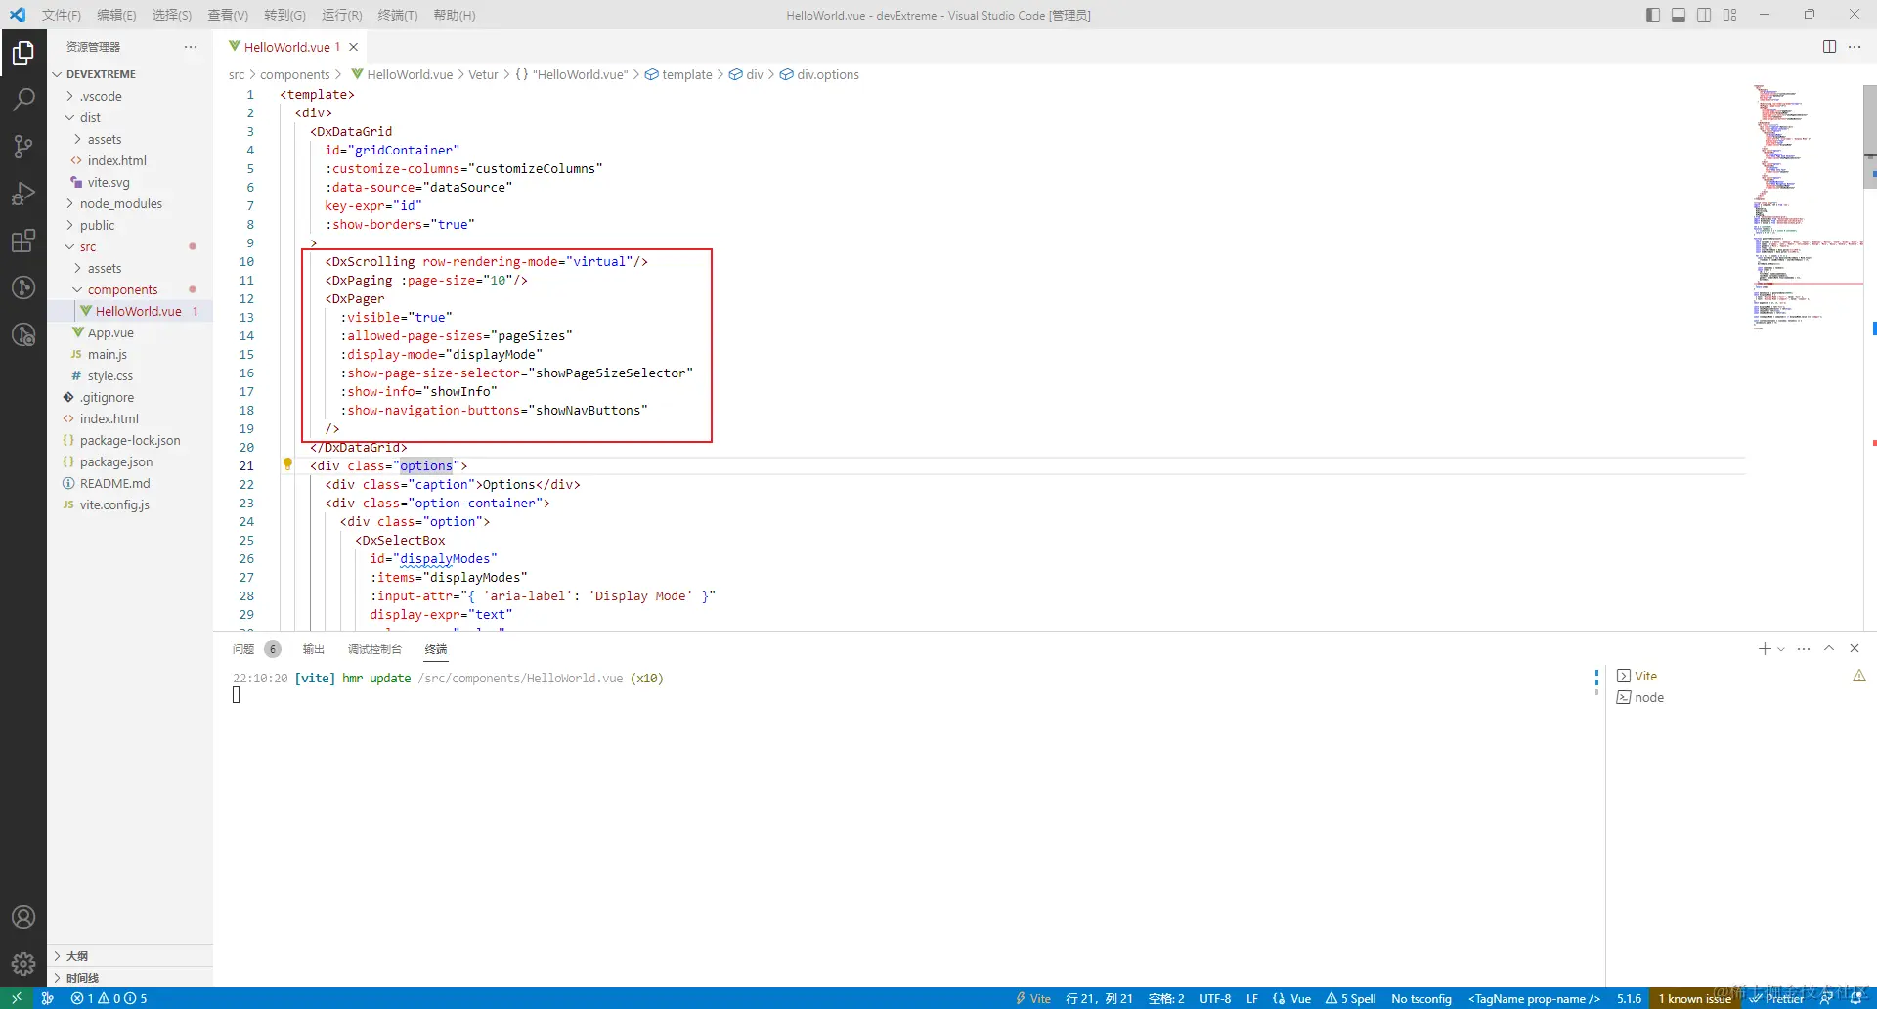Expand the 时间线 timeline section
Screen dimensions: 1877x1009
point(130,977)
